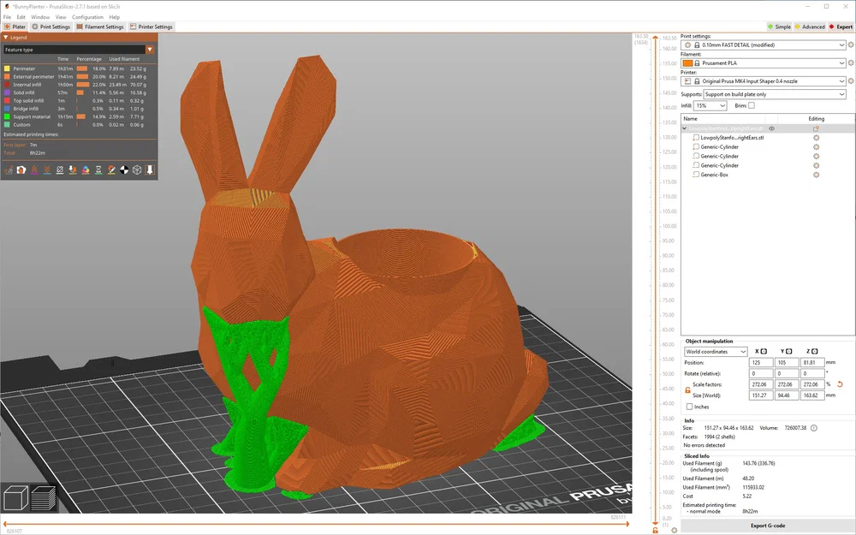Toggle custom G-code markers (pencil icon)
The width and height of the screenshot is (856, 535).
click(x=110, y=170)
